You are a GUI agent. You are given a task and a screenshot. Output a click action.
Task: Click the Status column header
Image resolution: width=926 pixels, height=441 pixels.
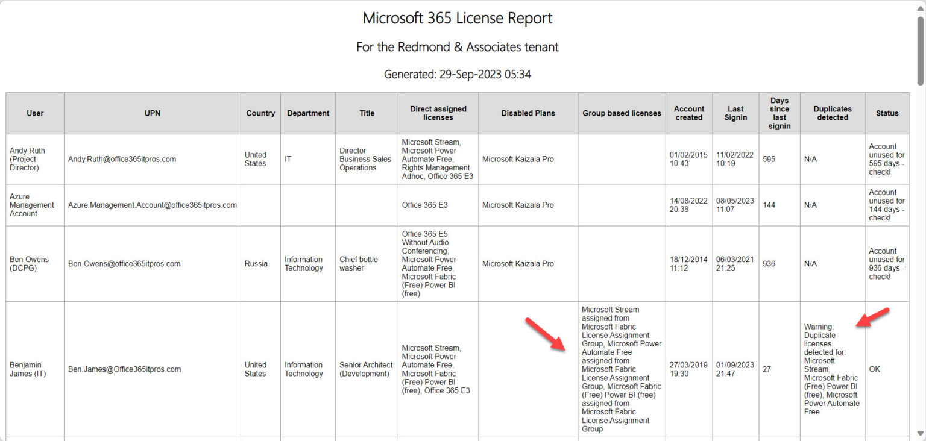pyautogui.click(x=887, y=113)
